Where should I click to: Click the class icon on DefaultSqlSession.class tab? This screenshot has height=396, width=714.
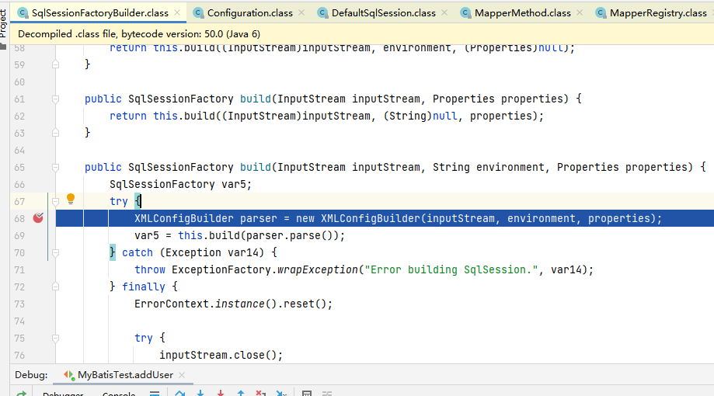[x=322, y=13]
